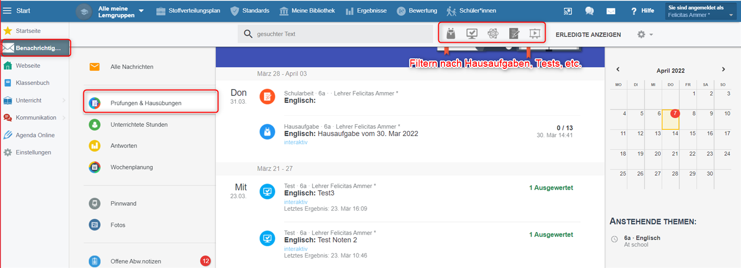Click the screen cast icon in header
741x268 pixels.
(x=568, y=11)
